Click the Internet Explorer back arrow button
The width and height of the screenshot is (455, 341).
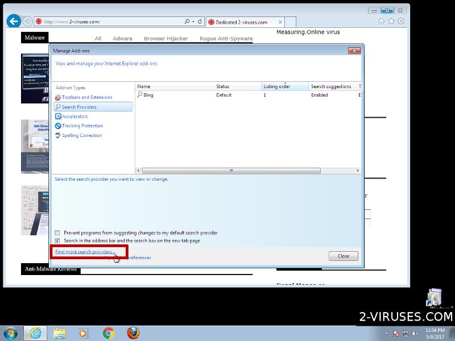(14, 22)
